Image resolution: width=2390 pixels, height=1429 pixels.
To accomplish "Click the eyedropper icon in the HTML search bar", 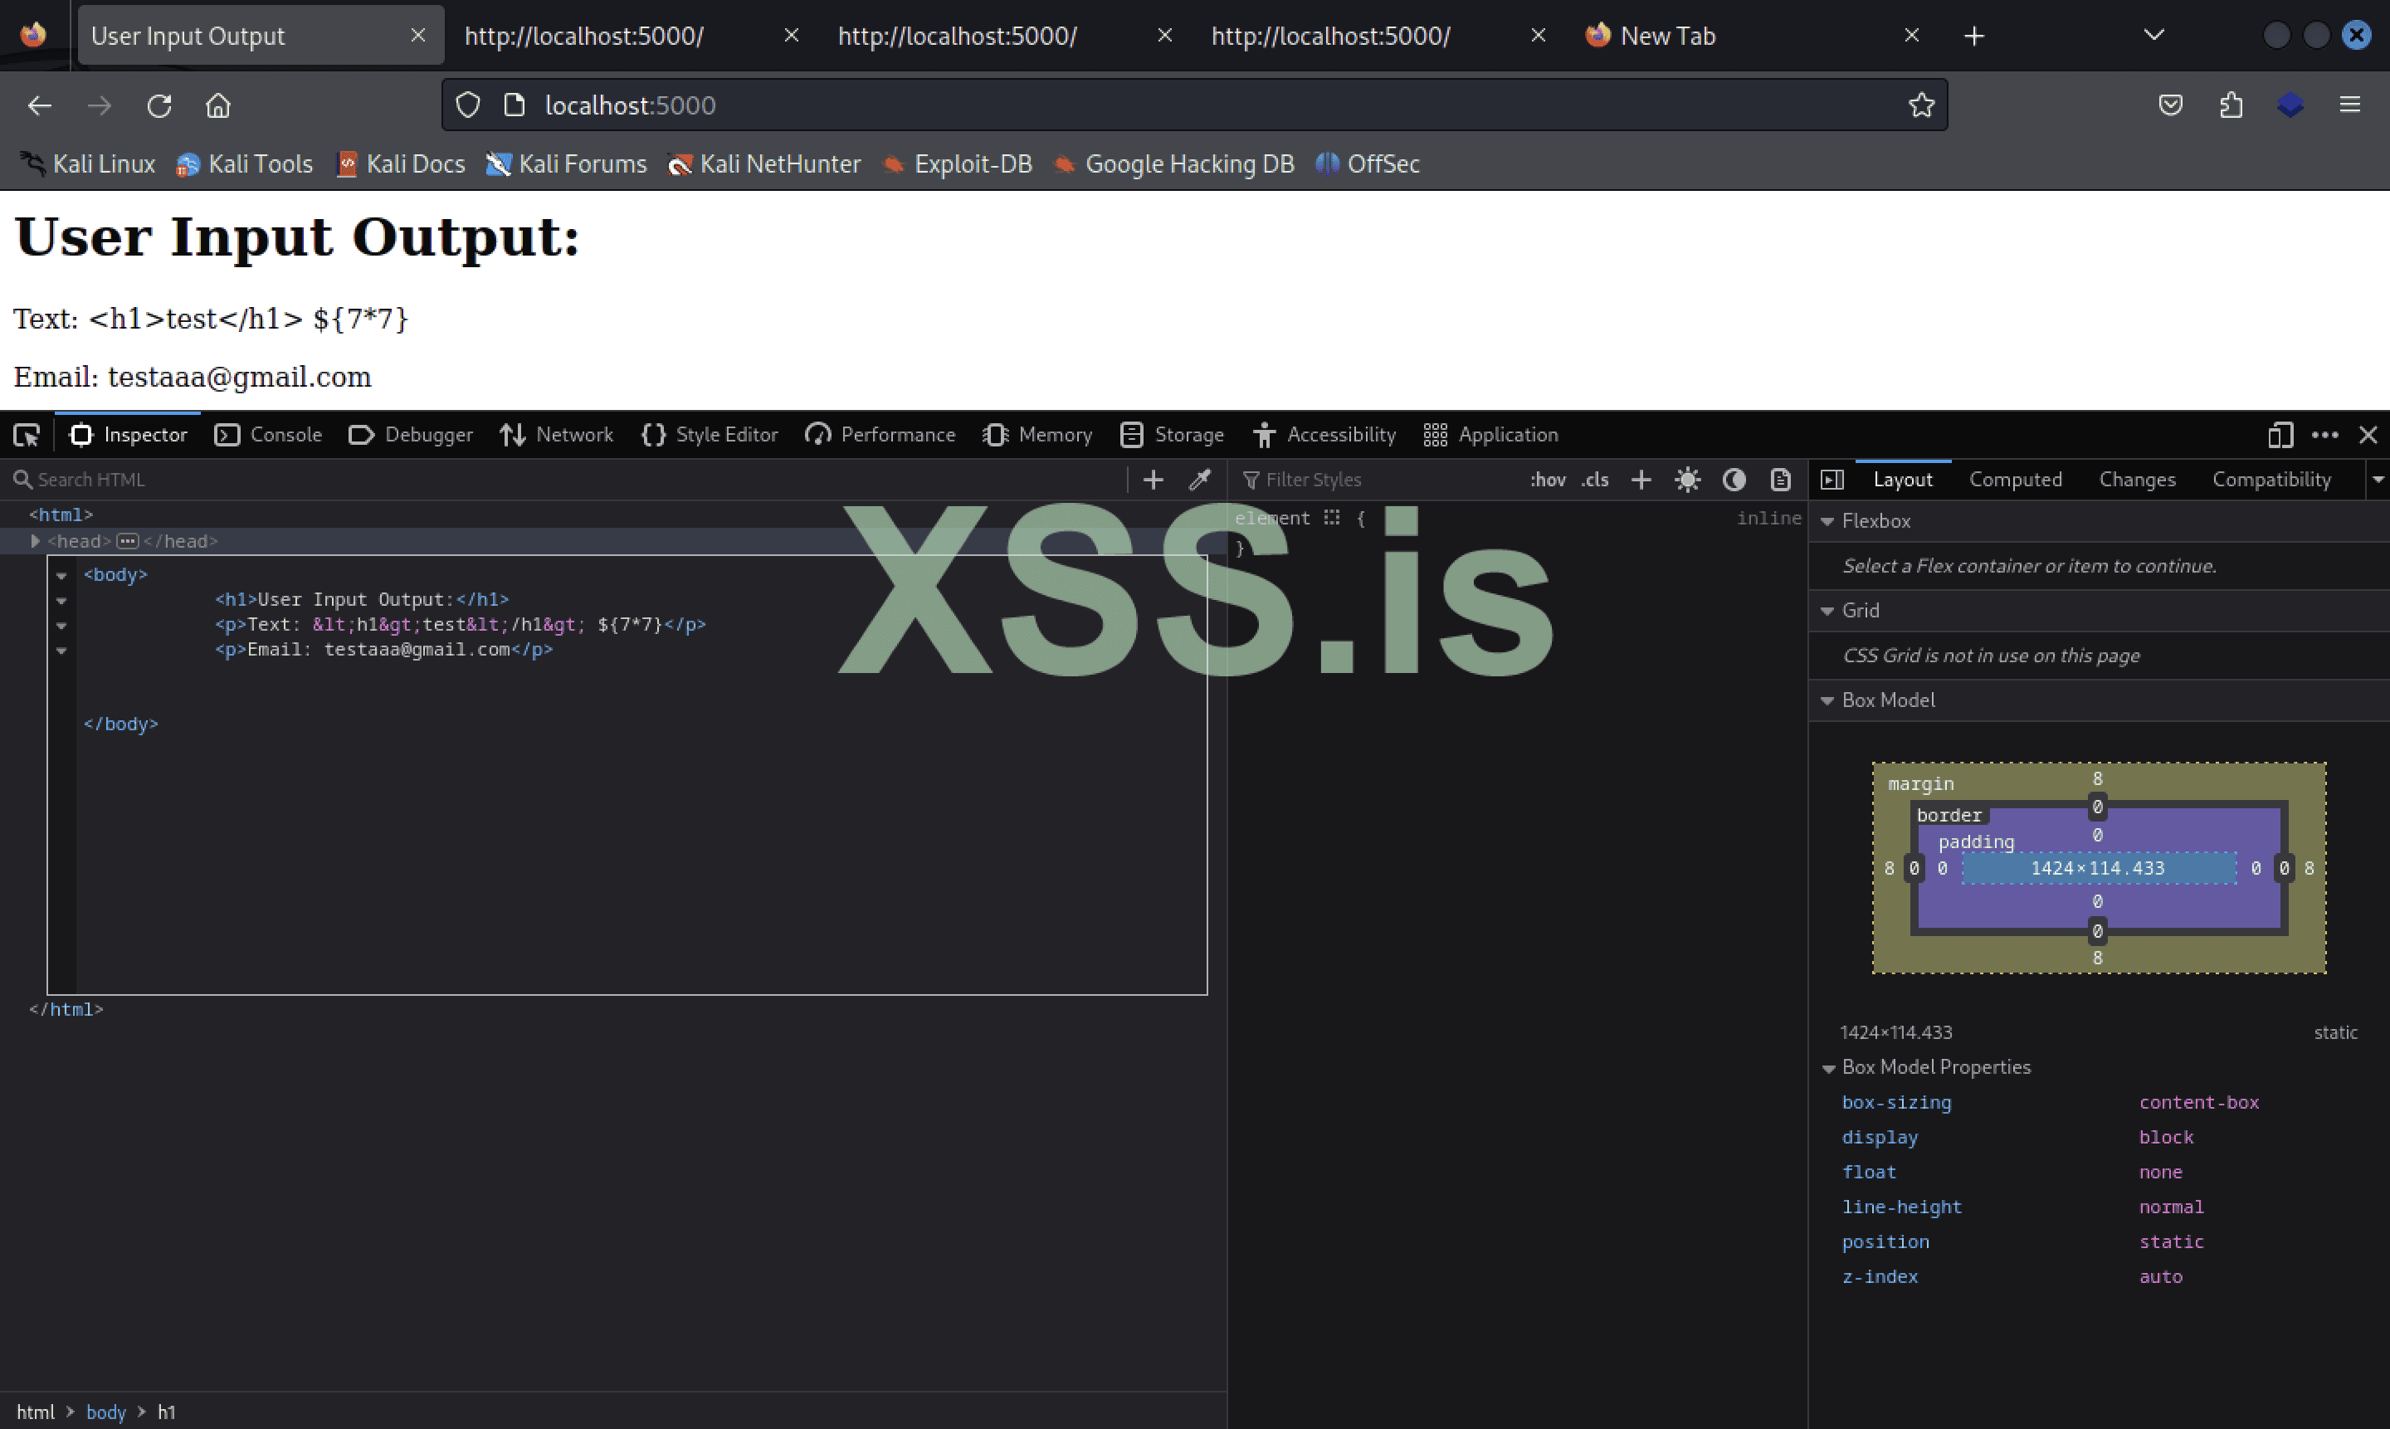I will click(x=1199, y=480).
